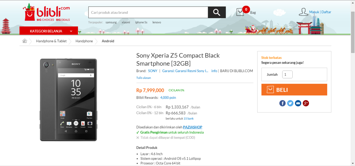The width and height of the screenshot is (355, 166).
Task: Share product on Google Plus
Action: pos(306,103)
